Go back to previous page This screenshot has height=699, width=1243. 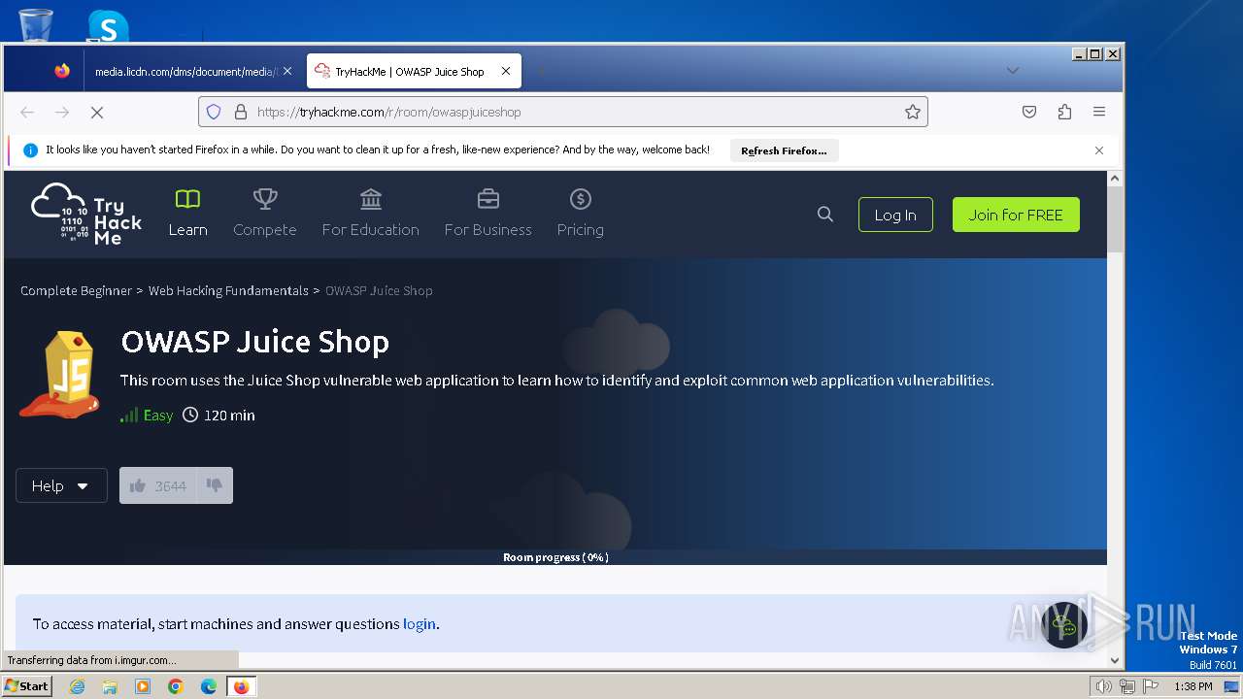coord(27,112)
